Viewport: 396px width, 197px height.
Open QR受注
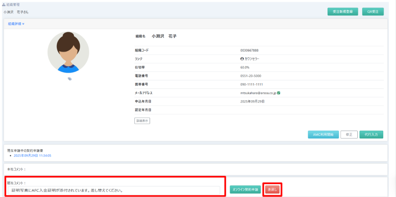[x=373, y=12]
